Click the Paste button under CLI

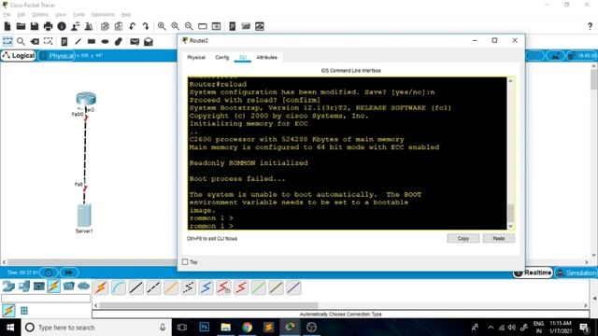tap(498, 239)
